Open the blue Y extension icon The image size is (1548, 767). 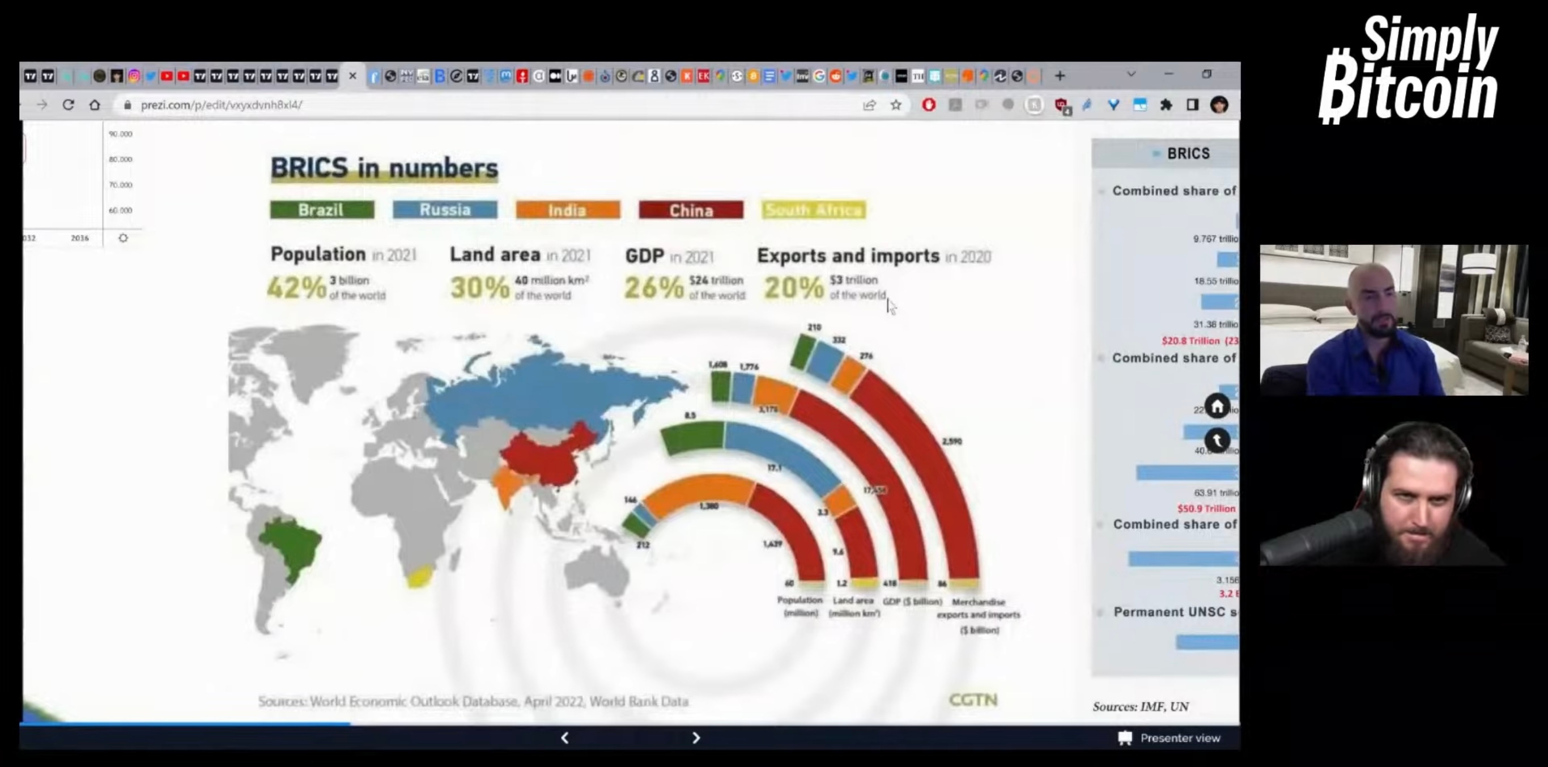1113,105
